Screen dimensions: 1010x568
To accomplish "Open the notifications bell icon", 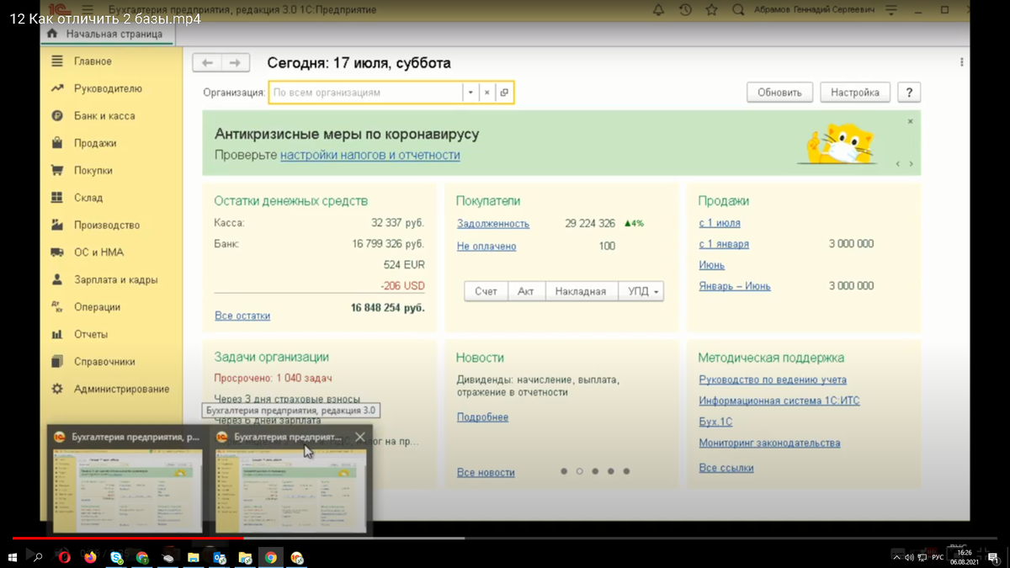I will pos(658,10).
